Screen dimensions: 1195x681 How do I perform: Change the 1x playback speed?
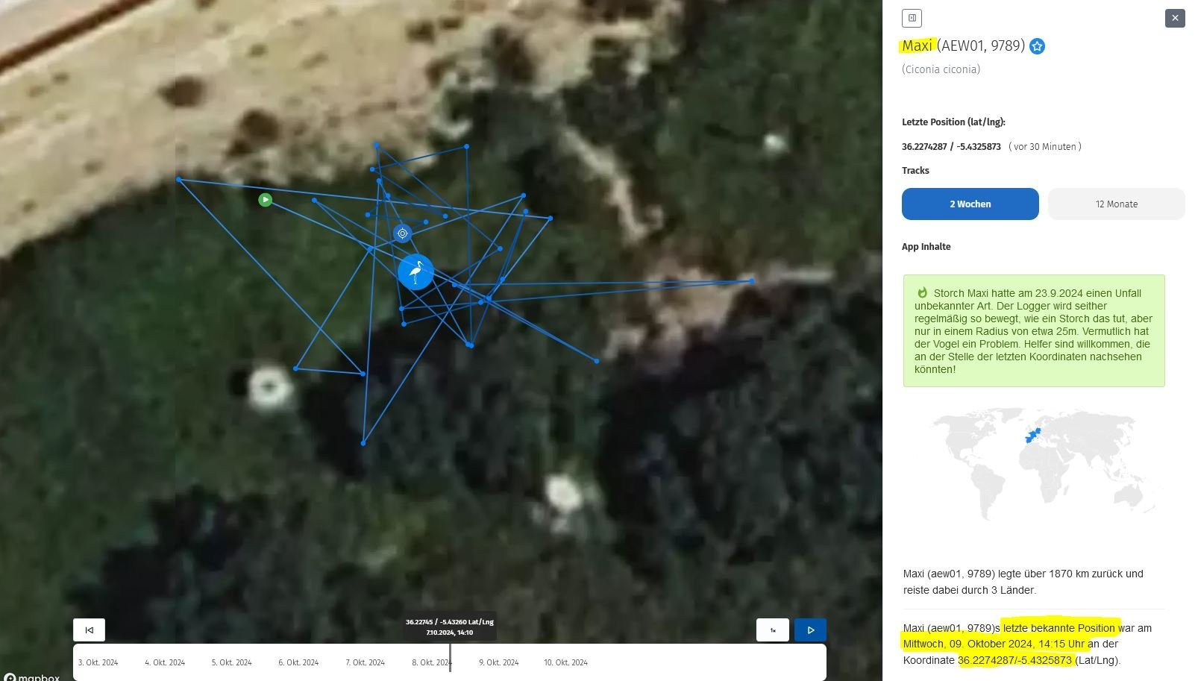(772, 630)
